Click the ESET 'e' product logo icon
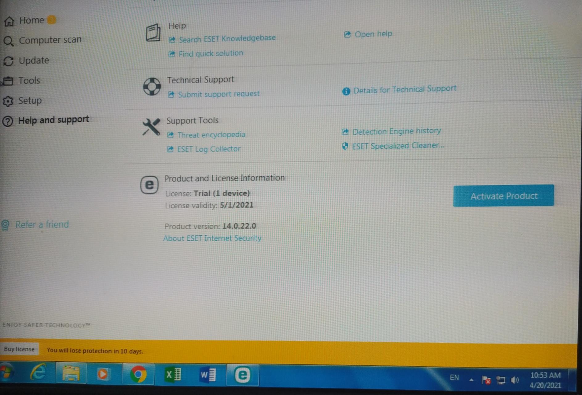Image resolution: width=582 pixels, height=395 pixels. coord(149,185)
